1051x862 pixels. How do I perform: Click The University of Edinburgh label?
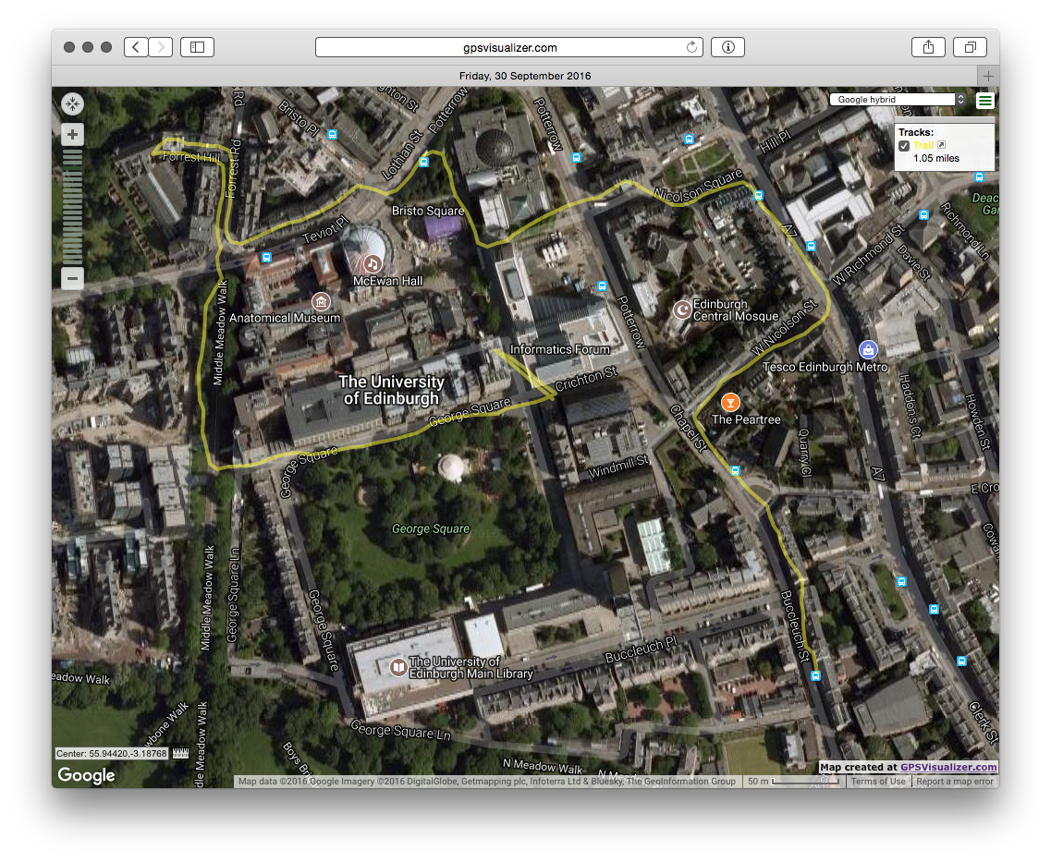tap(391, 390)
